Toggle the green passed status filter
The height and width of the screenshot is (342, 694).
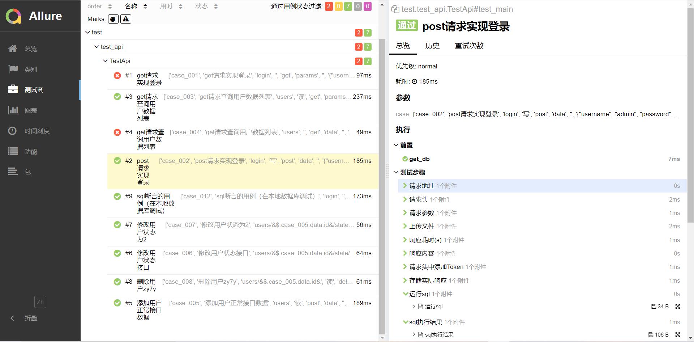348,6
